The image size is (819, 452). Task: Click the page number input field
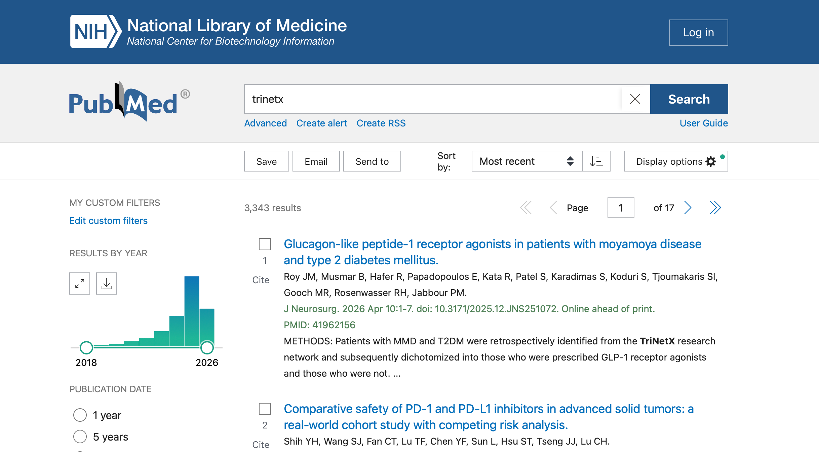(x=621, y=208)
